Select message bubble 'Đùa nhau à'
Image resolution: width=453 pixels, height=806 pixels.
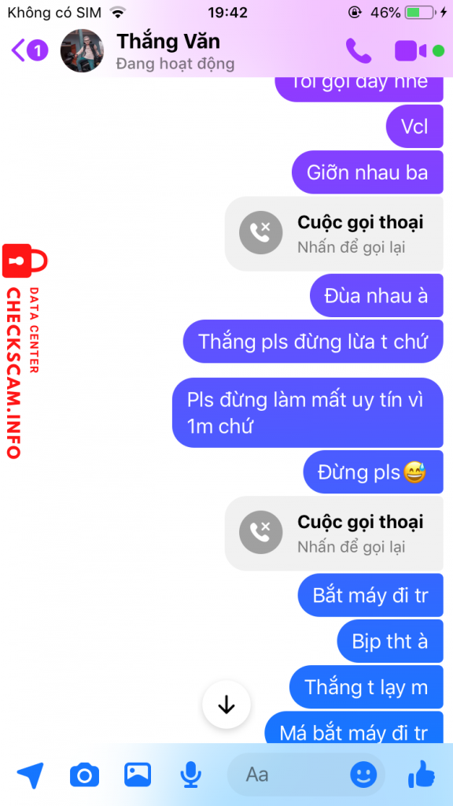click(x=376, y=296)
